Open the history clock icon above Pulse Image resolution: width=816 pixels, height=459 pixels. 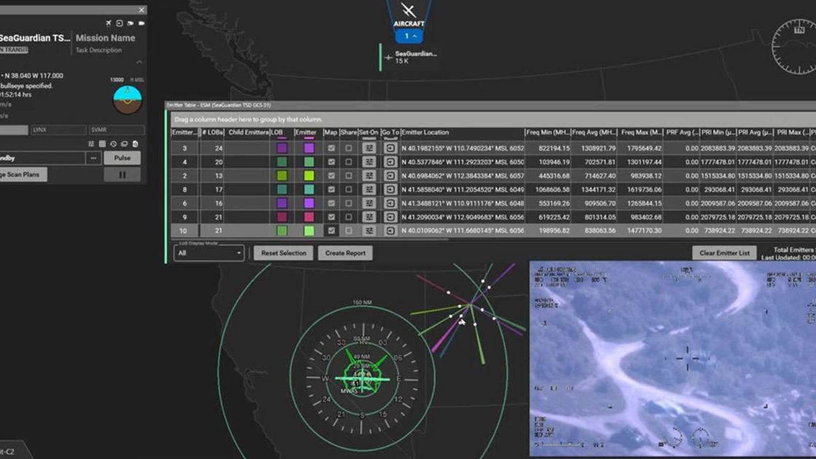pos(113,144)
